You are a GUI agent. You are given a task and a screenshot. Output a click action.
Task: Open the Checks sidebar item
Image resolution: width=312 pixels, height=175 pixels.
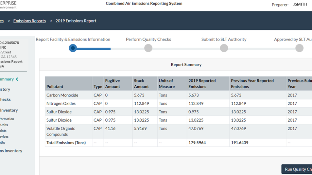coord(5,99)
